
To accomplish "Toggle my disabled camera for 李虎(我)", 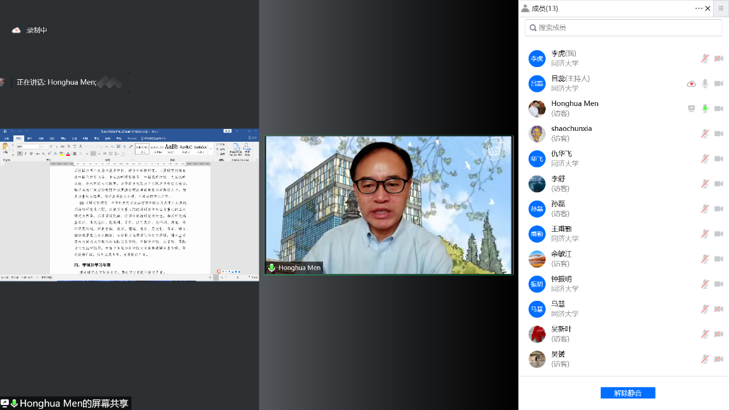I will (718, 59).
